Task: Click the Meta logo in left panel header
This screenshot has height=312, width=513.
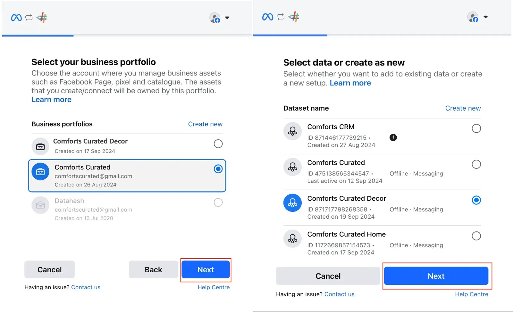Action: pos(16,18)
